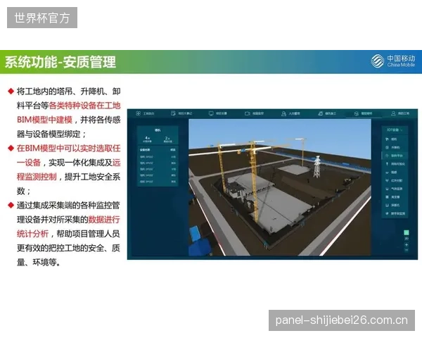422x338 pixels.
Task: Select the 气体监测 gas monitoring item
Action: pos(395,189)
